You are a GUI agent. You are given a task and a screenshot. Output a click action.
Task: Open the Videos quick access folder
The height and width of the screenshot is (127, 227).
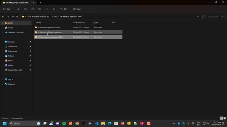[11, 65]
